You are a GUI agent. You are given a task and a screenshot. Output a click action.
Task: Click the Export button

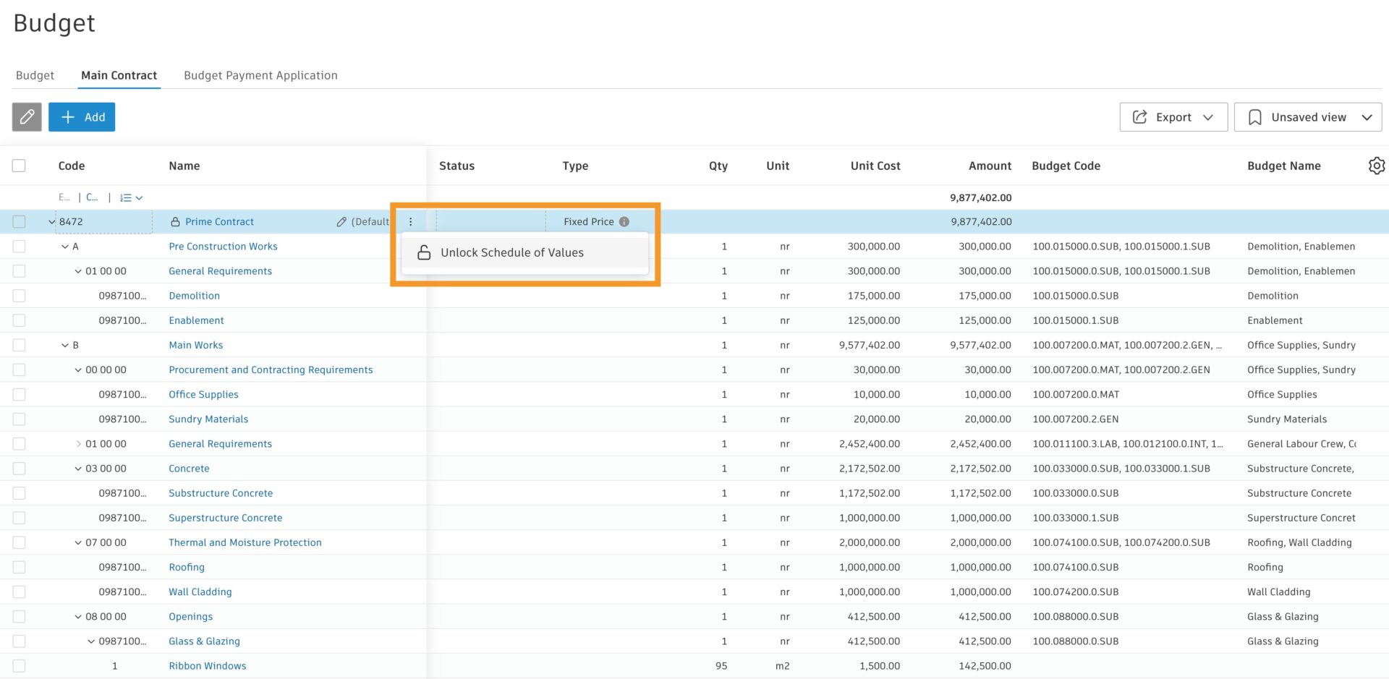pyautogui.click(x=1173, y=116)
